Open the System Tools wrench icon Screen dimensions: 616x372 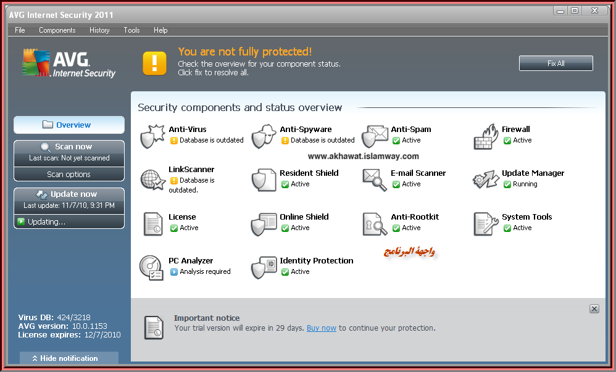[486, 224]
